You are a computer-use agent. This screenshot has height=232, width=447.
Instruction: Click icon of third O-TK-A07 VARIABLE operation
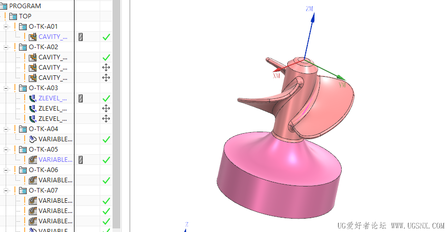pos(33,221)
